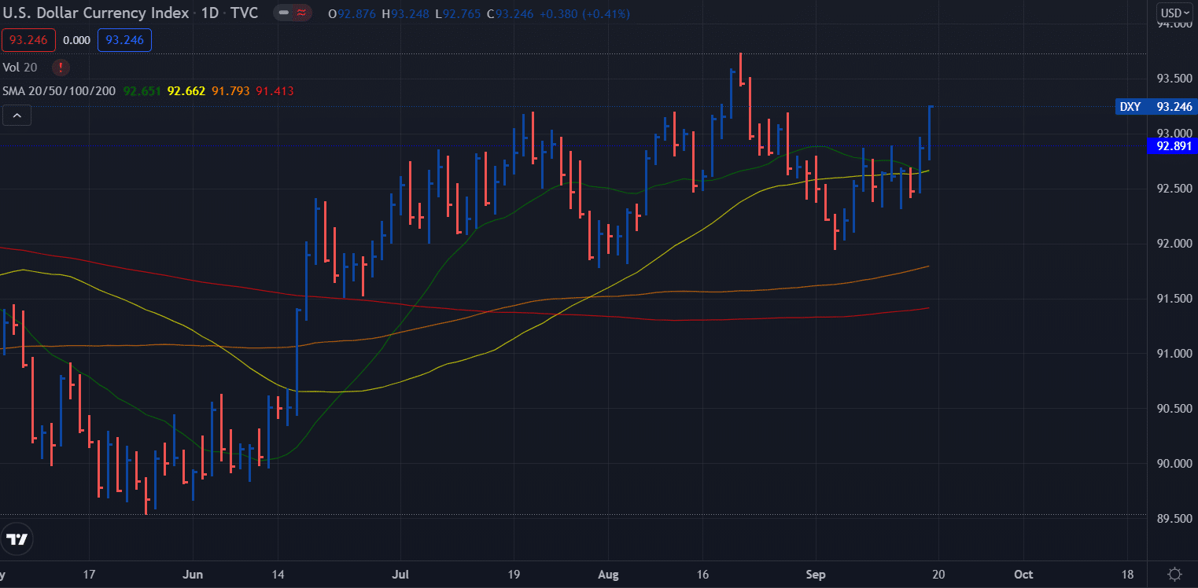Click the red SMA value 91.413
Viewport: 1198px width, 588px height.
pos(275,91)
